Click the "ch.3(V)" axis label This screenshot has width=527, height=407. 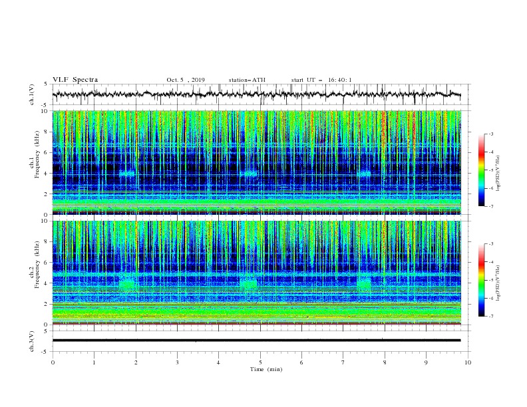pyautogui.click(x=32, y=341)
